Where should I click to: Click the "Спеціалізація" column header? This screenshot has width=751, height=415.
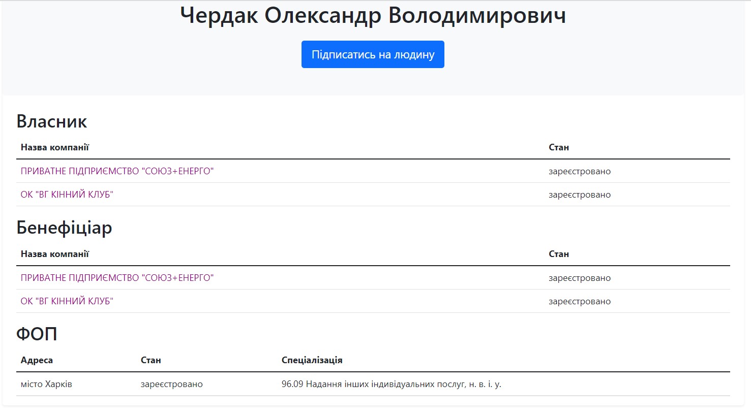(x=312, y=360)
